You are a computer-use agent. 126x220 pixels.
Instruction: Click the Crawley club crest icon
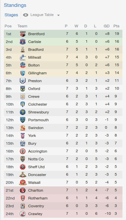click(23, 214)
